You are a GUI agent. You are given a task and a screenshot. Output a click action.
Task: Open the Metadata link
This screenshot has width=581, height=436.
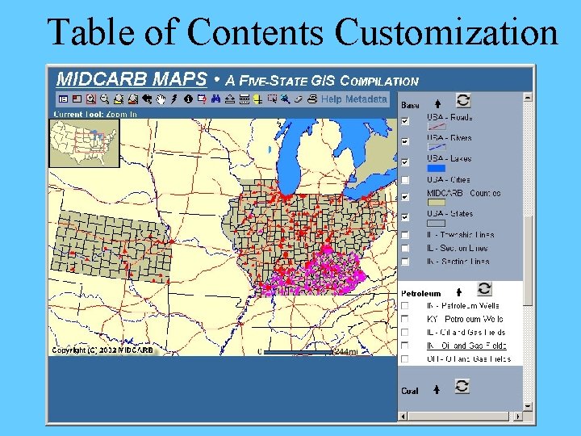(366, 99)
